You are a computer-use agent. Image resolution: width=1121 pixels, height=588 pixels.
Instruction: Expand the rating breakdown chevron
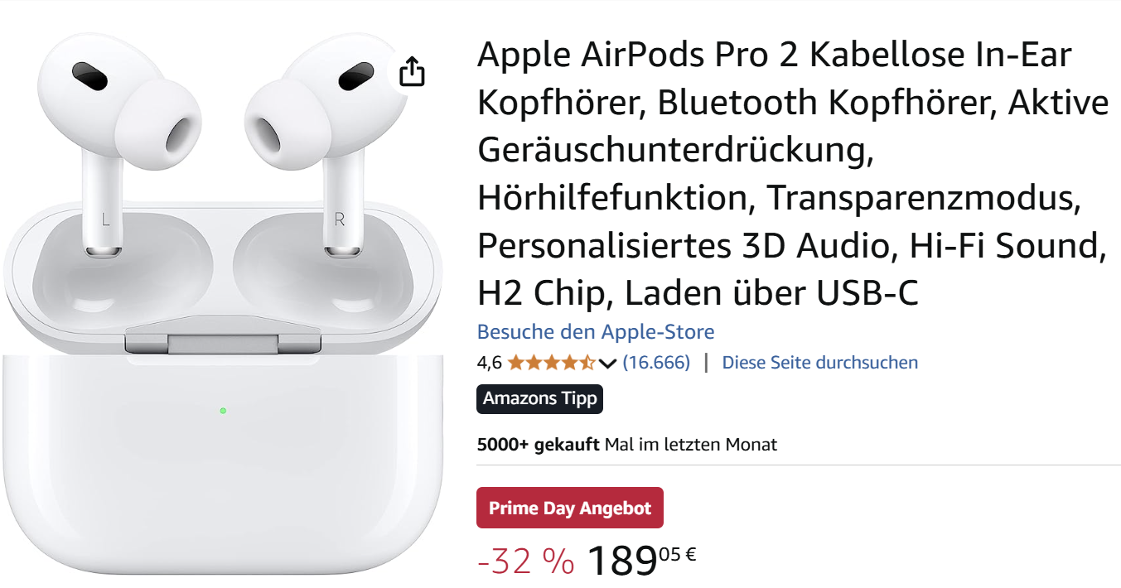607,364
